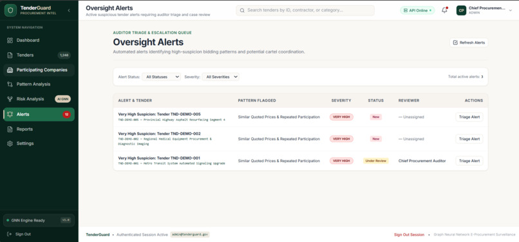The image size is (519, 242).
Task: Click the SEVERITY column header
Action: click(341, 100)
